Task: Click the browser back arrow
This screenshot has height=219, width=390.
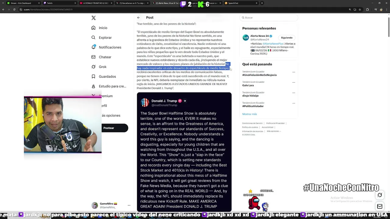Action: (3, 9)
